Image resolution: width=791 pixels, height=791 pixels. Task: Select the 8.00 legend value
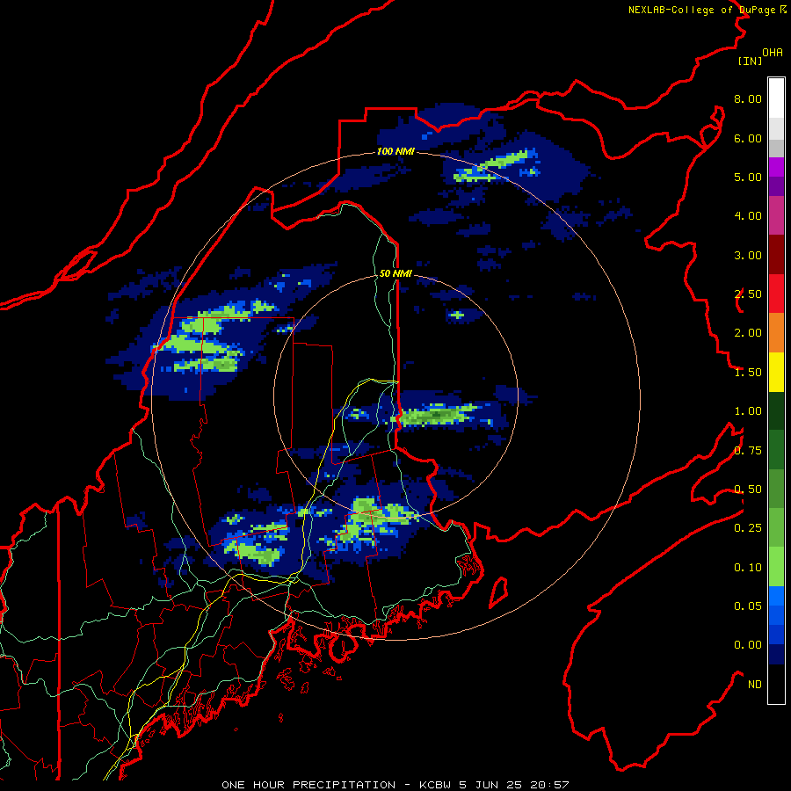[x=748, y=98]
